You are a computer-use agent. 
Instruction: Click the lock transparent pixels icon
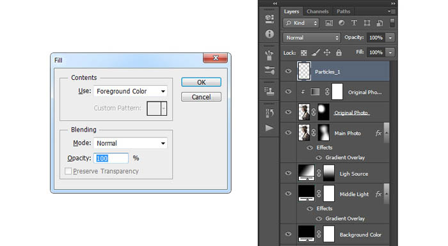(304, 53)
